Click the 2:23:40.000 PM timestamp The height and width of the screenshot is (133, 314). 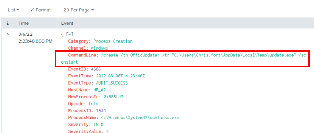click(35, 41)
